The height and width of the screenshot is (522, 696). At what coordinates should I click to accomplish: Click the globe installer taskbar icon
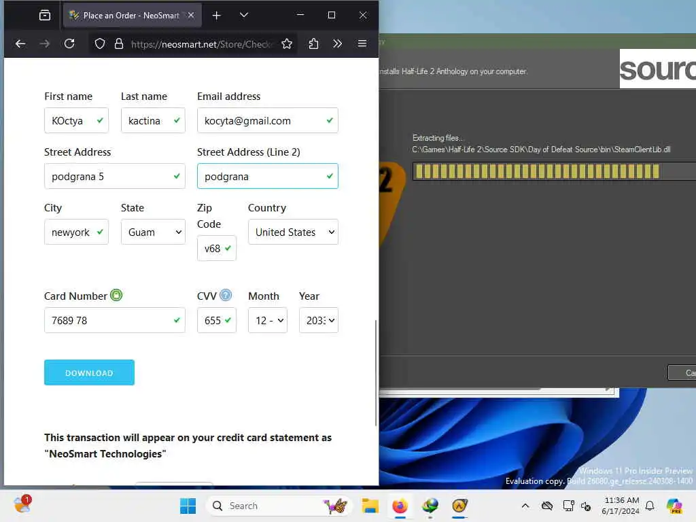(x=430, y=506)
